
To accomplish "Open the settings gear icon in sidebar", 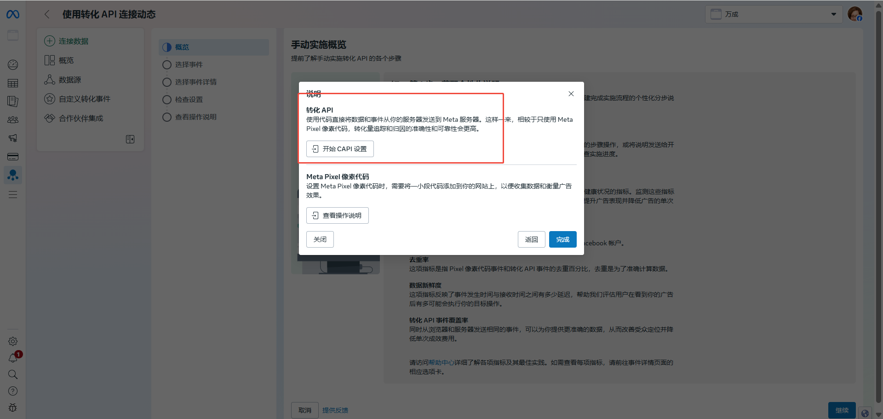I will 13,341.
